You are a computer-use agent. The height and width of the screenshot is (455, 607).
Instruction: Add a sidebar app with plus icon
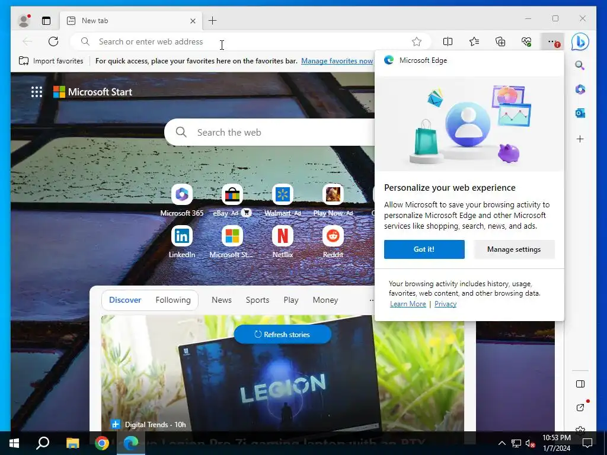point(580,139)
